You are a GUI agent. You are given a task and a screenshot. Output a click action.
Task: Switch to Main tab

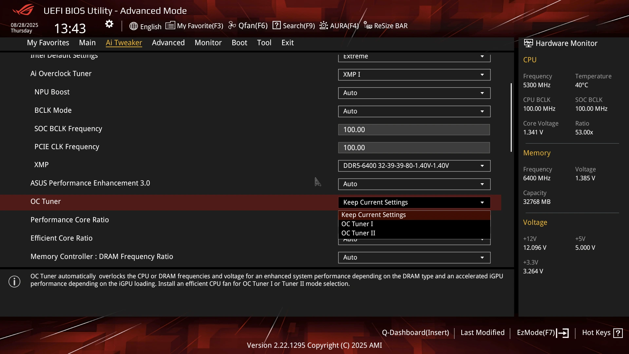point(87,43)
